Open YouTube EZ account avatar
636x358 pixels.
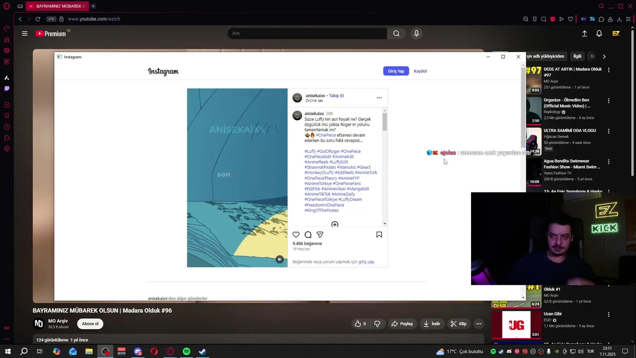coord(616,33)
